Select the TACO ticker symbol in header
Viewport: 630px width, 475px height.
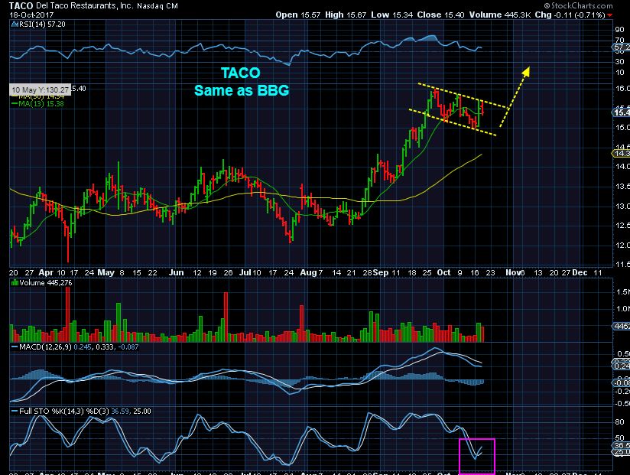click(21, 6)
